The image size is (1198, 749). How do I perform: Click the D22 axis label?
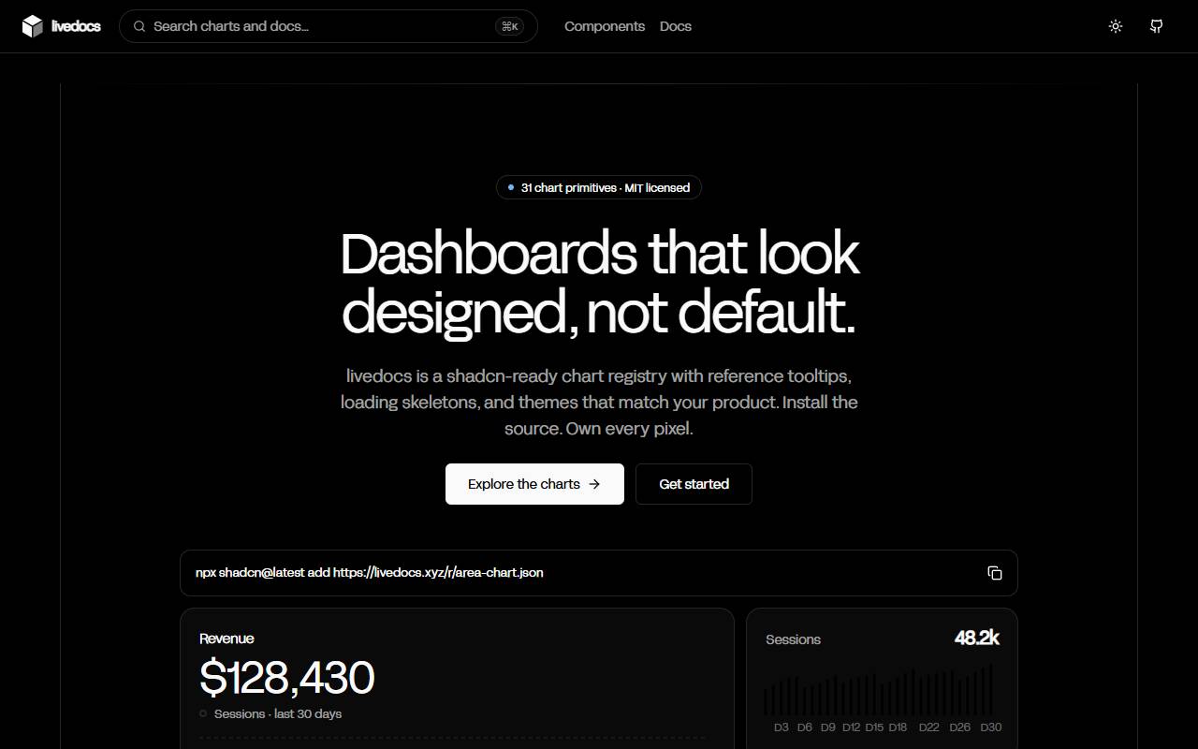(x=928, y=727)
